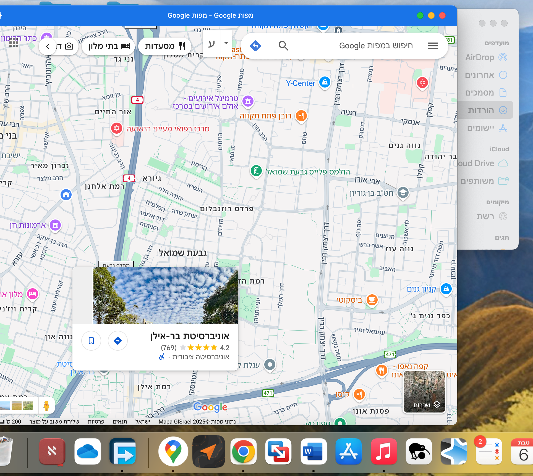The height and width of the screenshot is (476, 533).
Task: Click the synagogue marker in the pink area
Action: [x=422, y=83]
